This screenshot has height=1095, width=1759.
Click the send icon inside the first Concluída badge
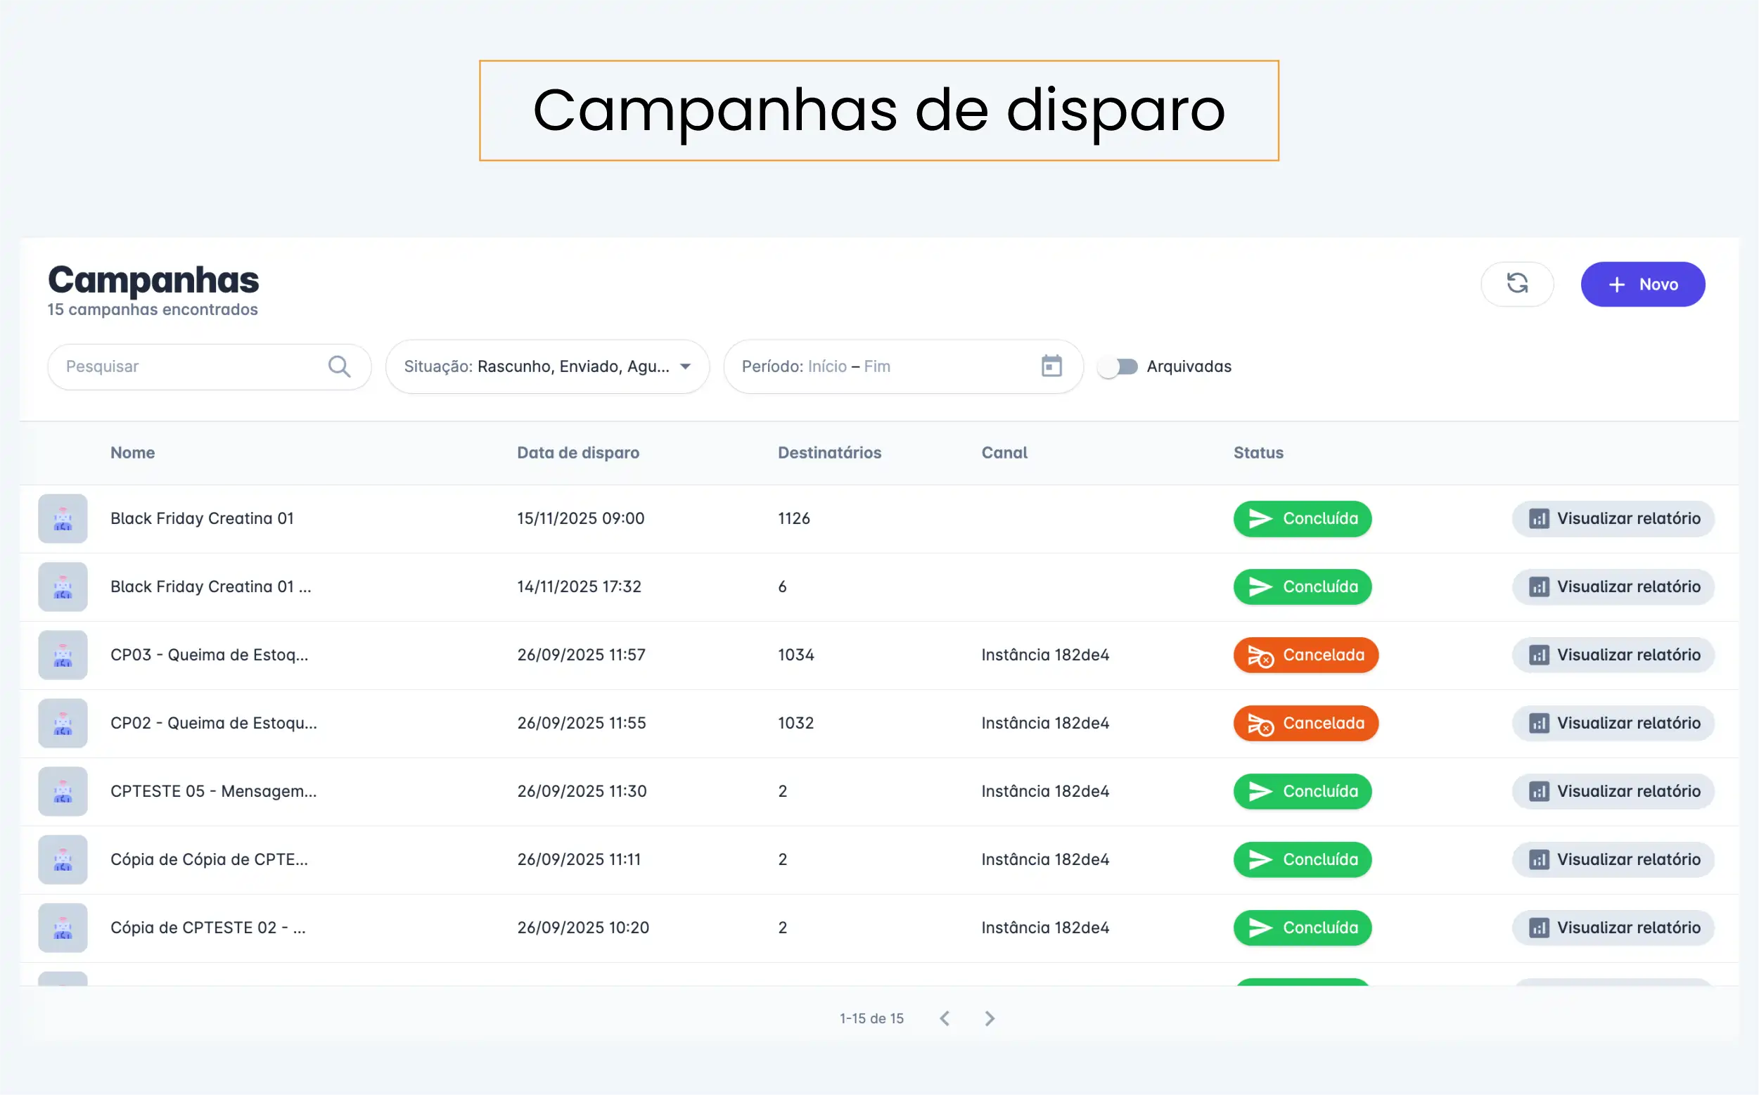[x=1262, y=518]
